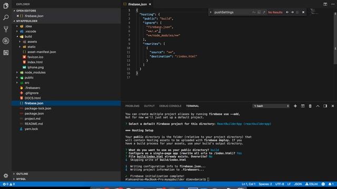The height and width of the screenshot is (189, 337).
Task: Collapse the Open Editors section
Action: coord(26,10)
